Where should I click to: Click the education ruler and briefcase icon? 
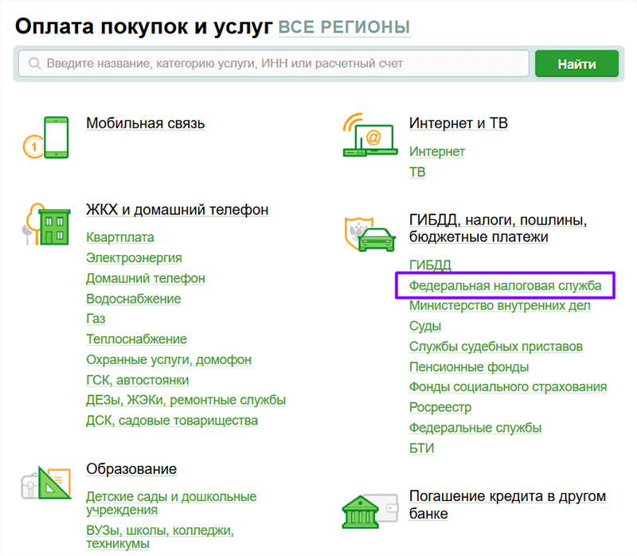pos(46,483)
